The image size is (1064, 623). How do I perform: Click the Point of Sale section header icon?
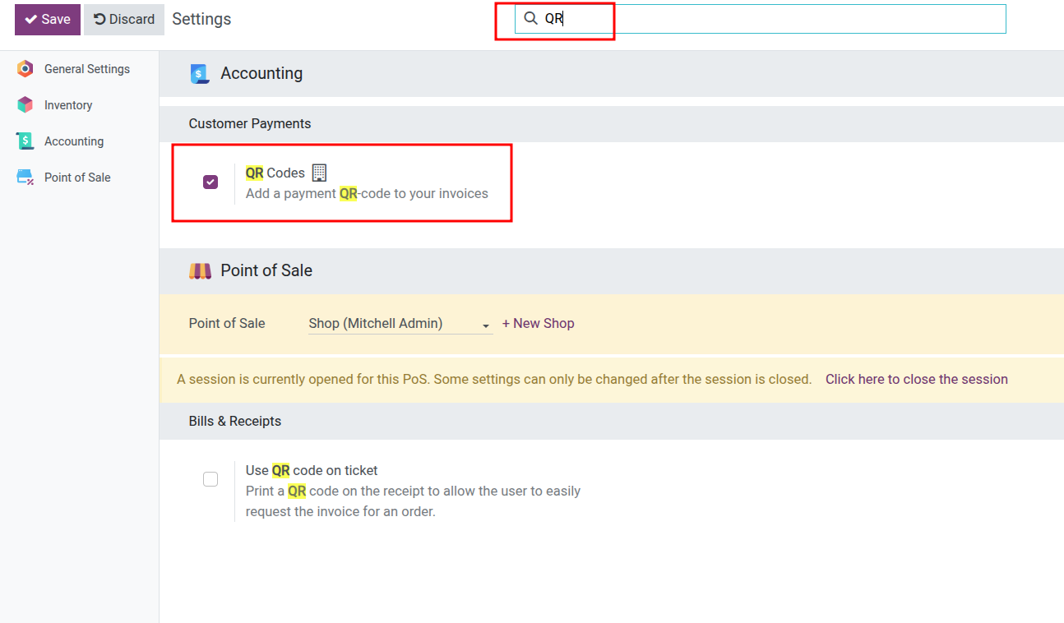click(200, 270)
